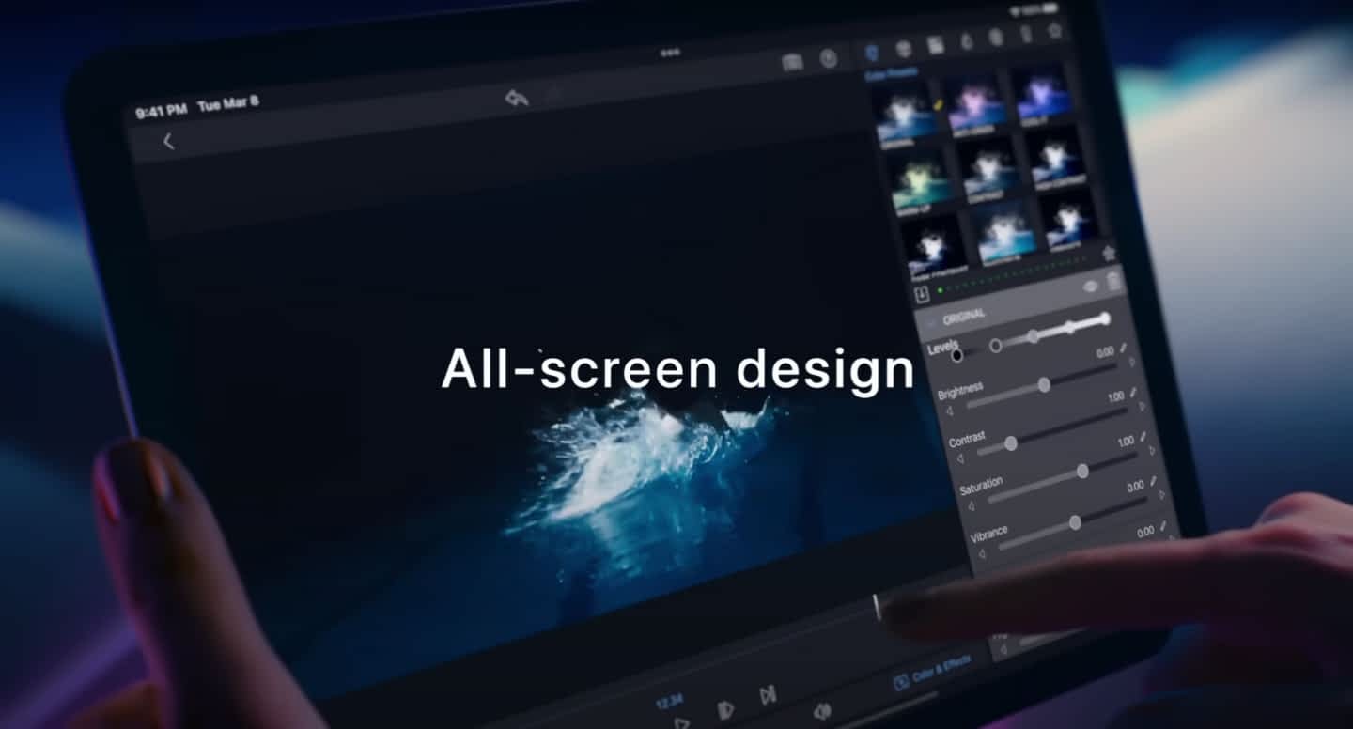Open the three-dot multitasking menu at top
The height and width of the screenshot is (729, 1353).
pos(670,53)
